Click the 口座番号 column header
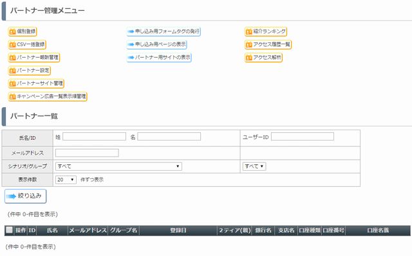 333,230
